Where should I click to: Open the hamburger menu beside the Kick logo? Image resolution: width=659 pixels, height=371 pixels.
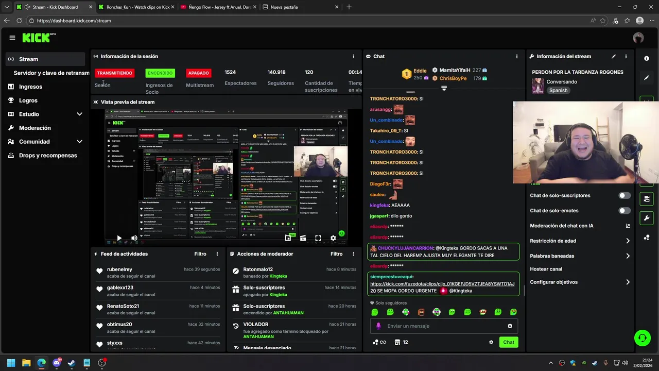(12, 38)
